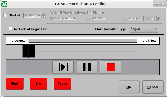This screenshot has width=167, height=97.
Task: Increase the Wait up to time
Action: (159, 17)
